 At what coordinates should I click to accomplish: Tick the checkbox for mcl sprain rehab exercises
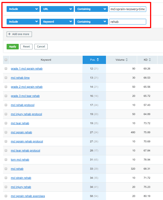[6, 196]
